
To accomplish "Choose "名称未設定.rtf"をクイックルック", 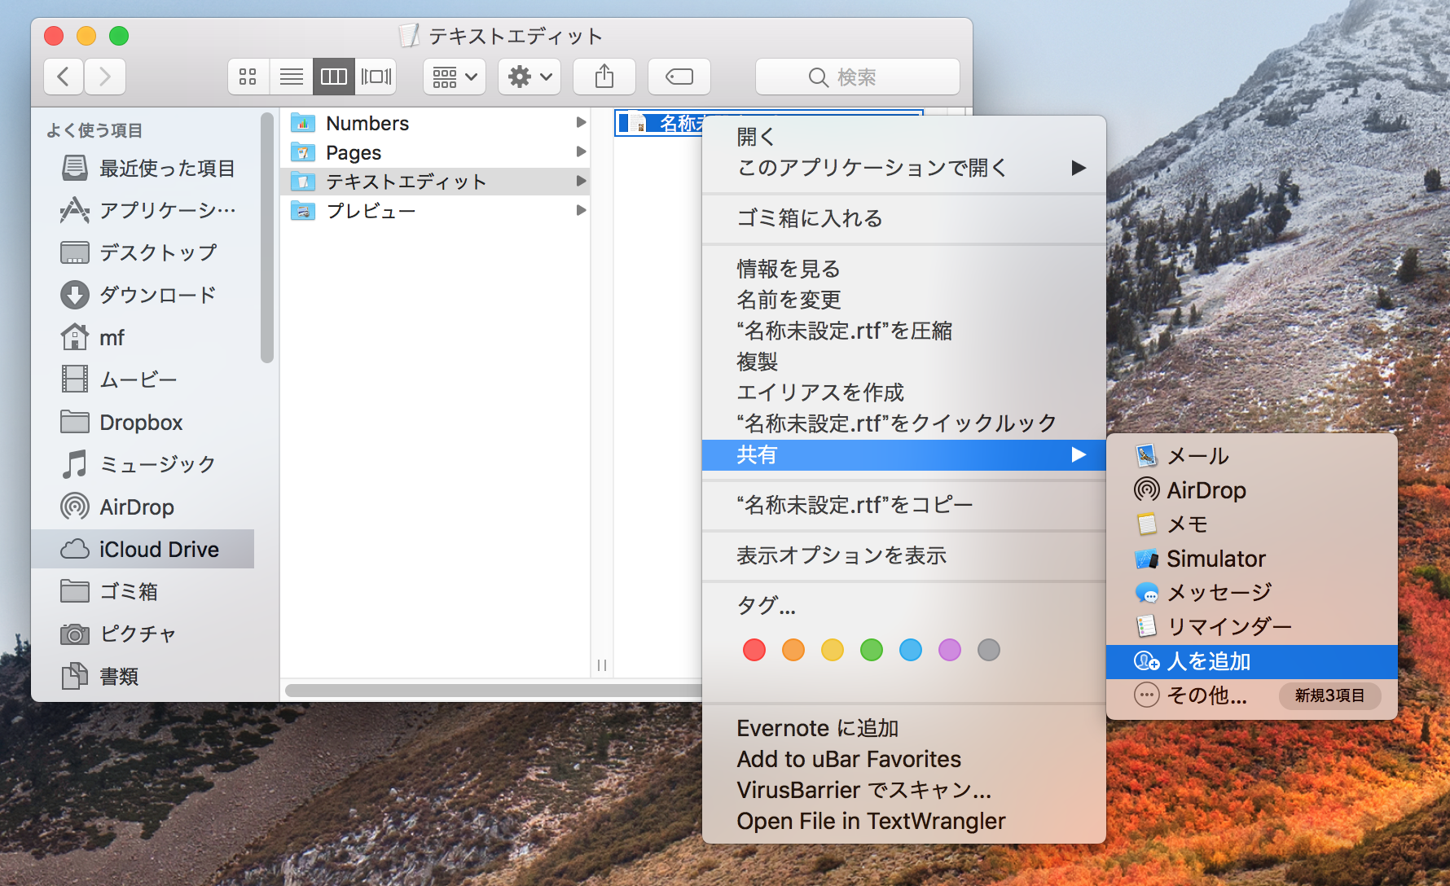I will coord(904,423).
